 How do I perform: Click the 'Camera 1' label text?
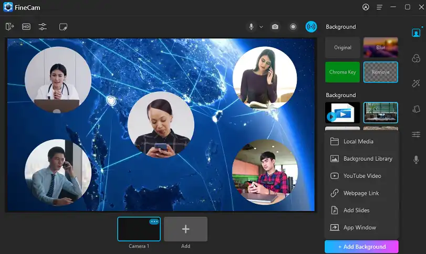(139, 246)
